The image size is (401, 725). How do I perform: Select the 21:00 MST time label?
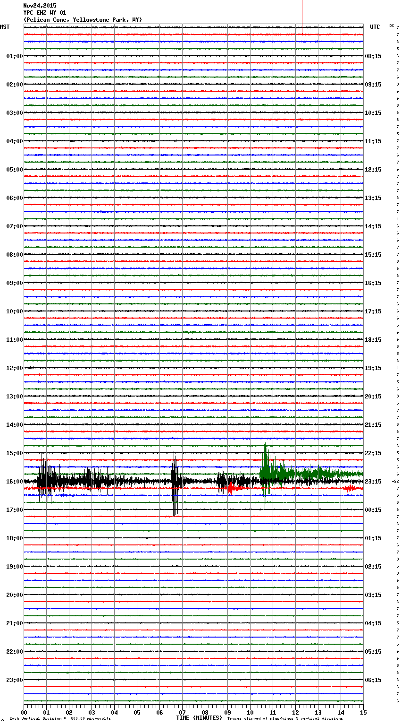[15, 623]
